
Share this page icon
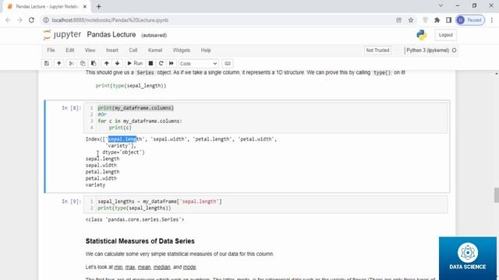pos(398,20)
